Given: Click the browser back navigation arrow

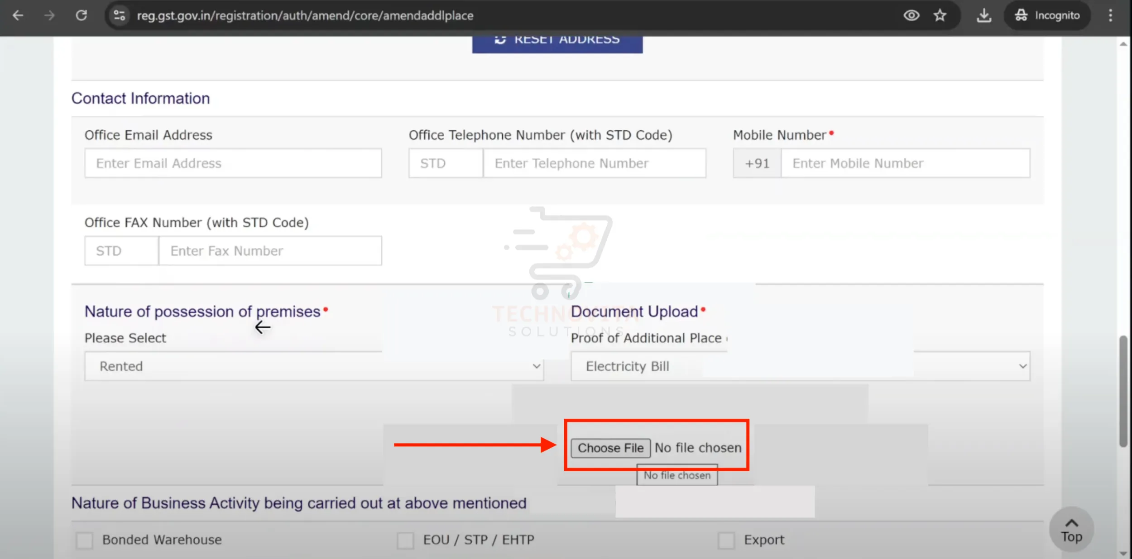Looking at the screenshot, I should 18,15.
